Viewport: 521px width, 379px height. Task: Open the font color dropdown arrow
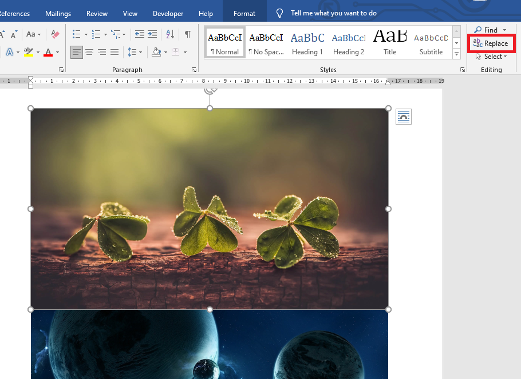(x=57, y=52)
